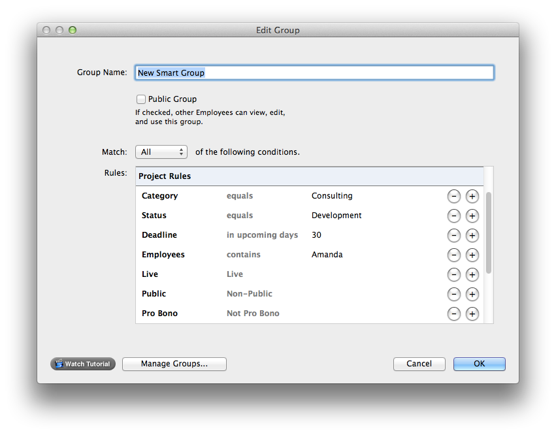Change the Live rule's Live value
The image size is (556, 435).
click(x=235, y=274)
